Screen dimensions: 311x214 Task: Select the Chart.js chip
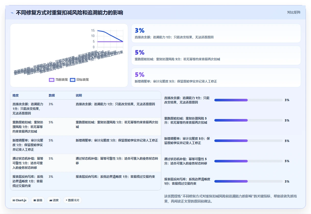click(19, 200)
